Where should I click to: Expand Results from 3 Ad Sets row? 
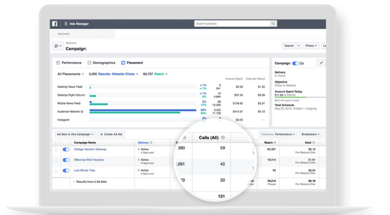click(74, 182)
